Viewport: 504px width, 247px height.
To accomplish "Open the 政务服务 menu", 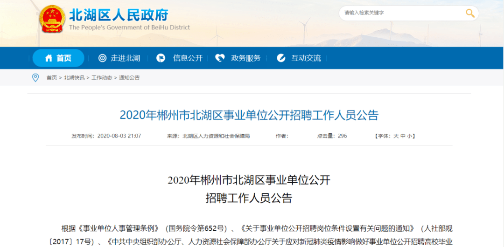I will 246,58.
